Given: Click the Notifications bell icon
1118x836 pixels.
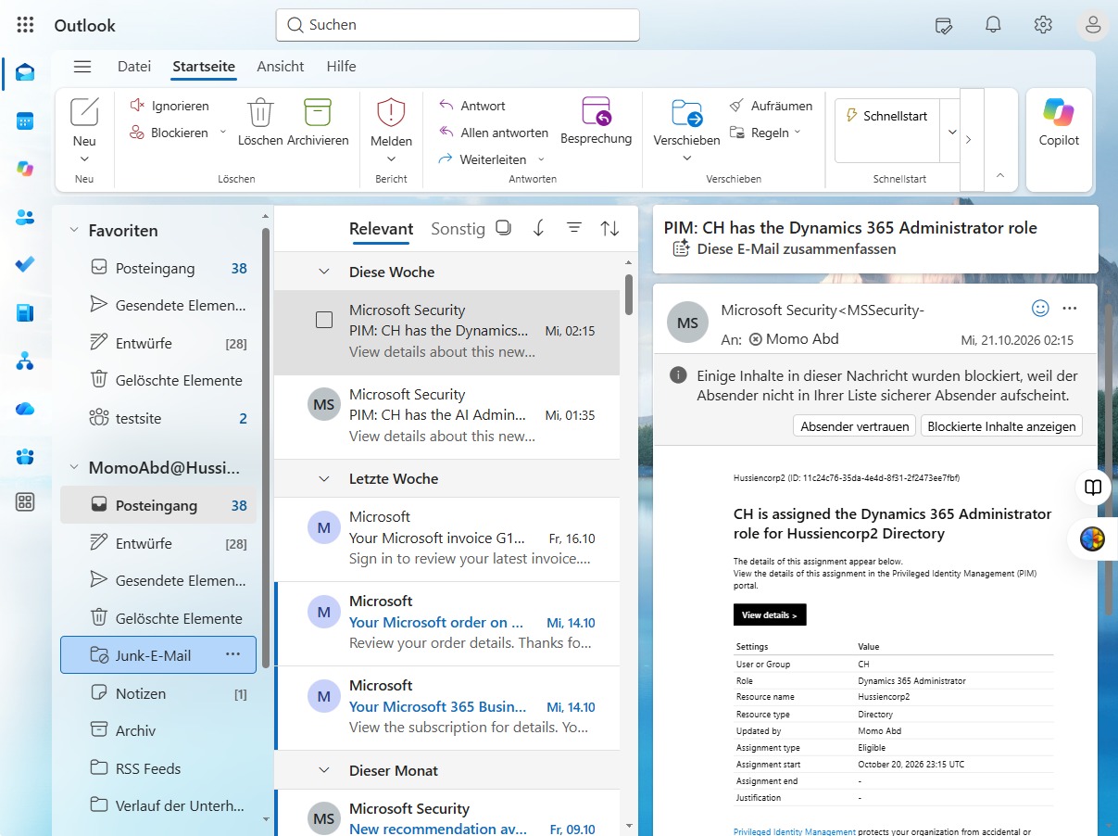Looking at the screenshot, I should pos(993,25).
